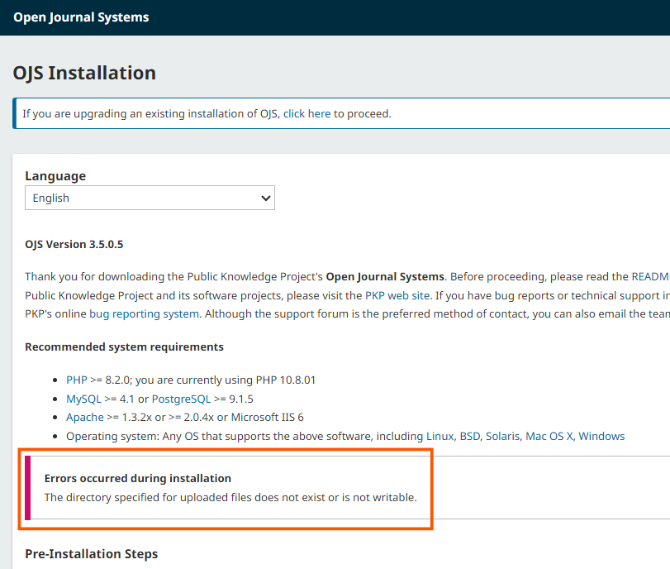
Task: Select the 'Microsoft IIS 6' text
Action: 268,417
